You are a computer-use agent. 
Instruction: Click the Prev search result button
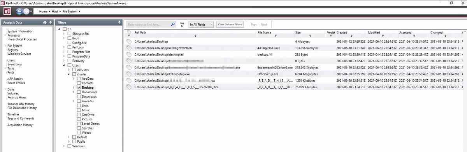click(x=254, y=24)
